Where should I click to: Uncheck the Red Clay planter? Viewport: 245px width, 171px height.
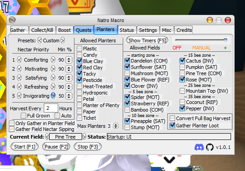click(79, 67)
